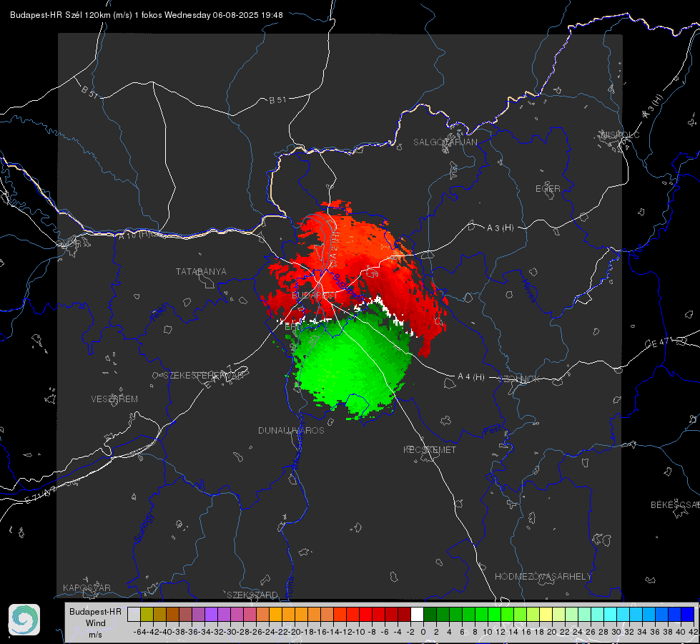700x644 pixels.
Task: Click the blue Fejér county label
Action: 160,313
